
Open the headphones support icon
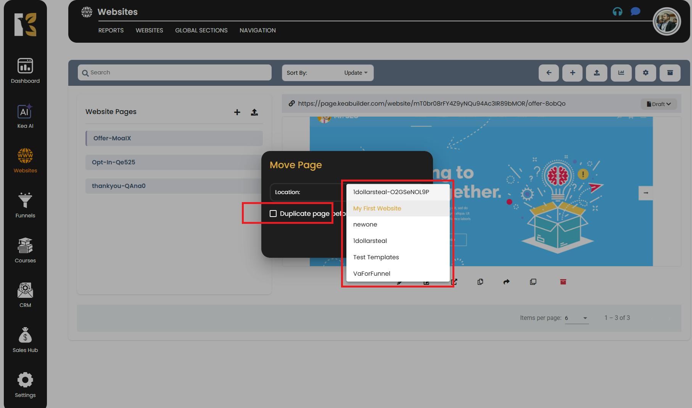[x=617, y=12]
